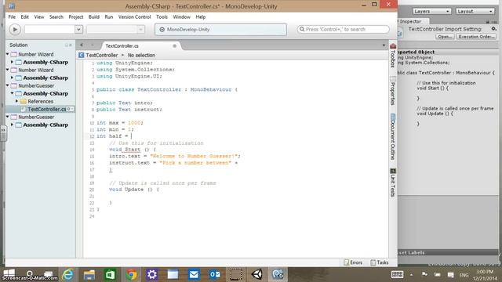Open the Windows Start button
502x282 pixels.
pos(9,273)
